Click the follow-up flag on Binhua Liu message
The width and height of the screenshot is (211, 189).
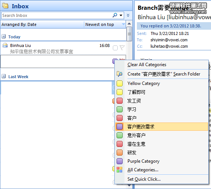[x=122, y=48]
